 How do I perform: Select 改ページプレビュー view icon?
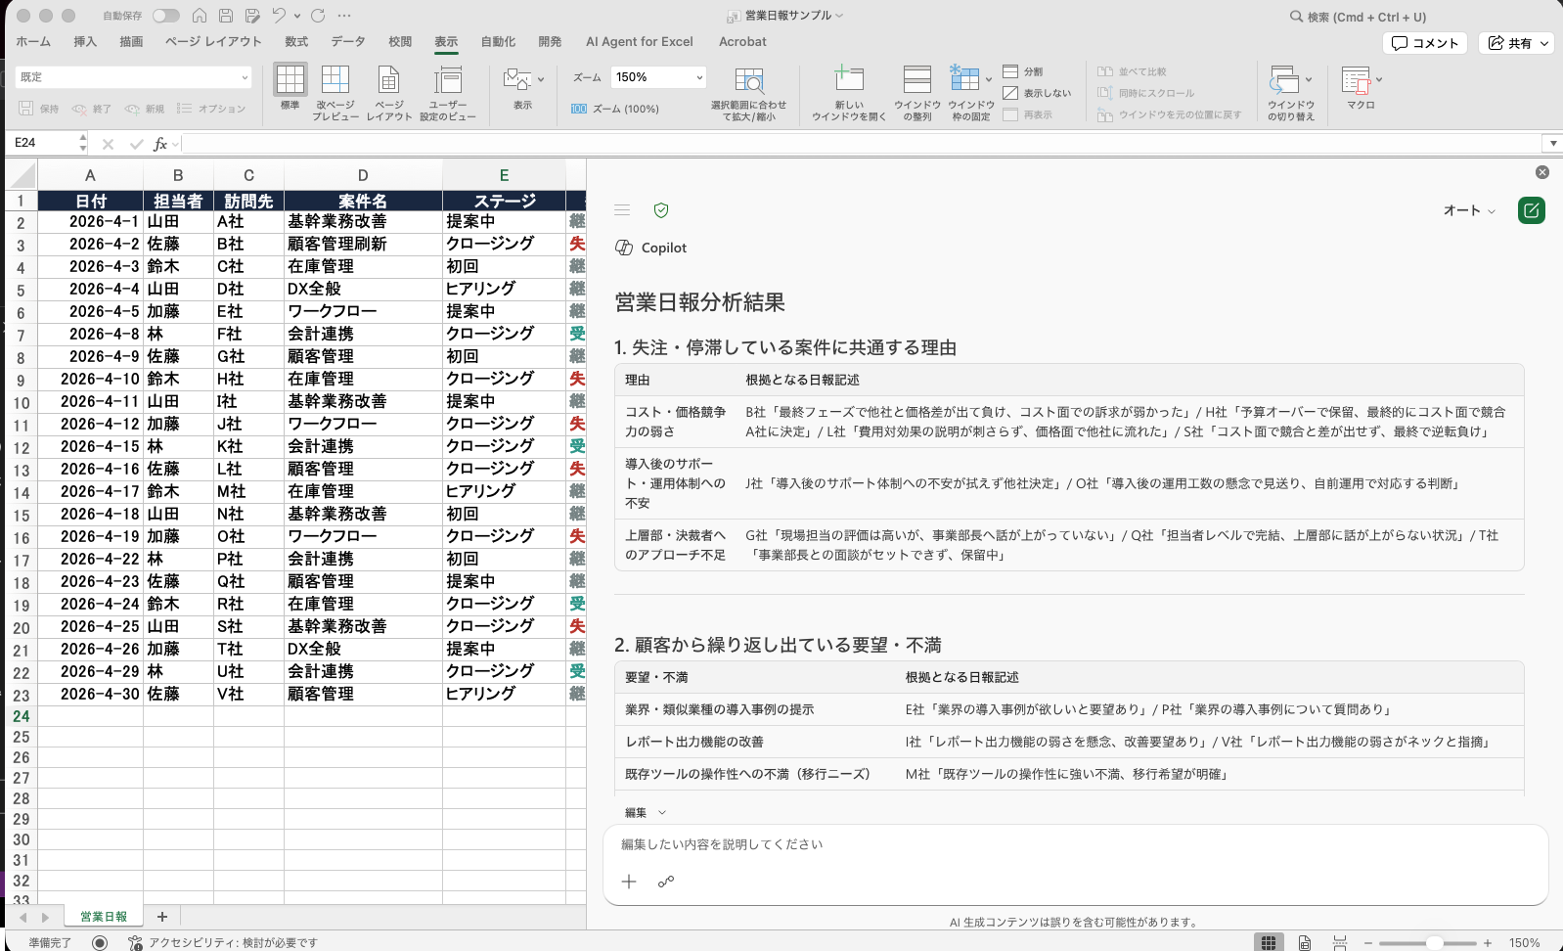(335, 79)
